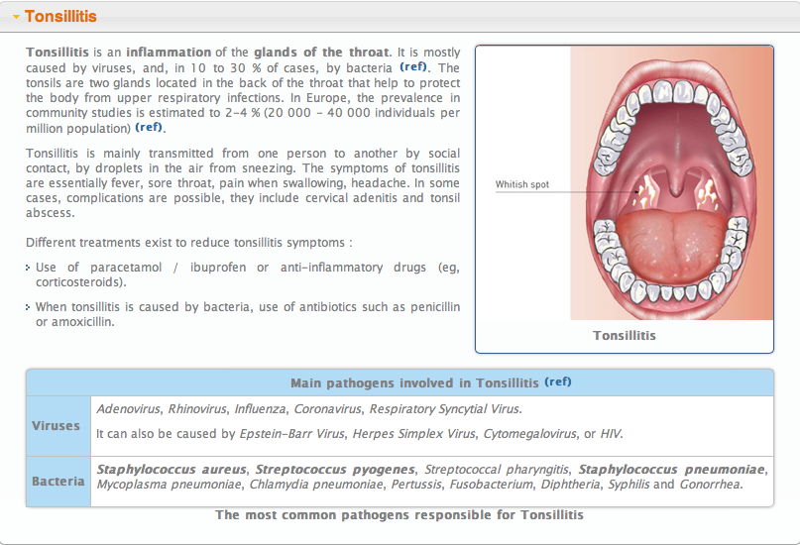The image size is (800, 545).
Task: Click the 'Viruses' row header cell
Action: click(x=58, y=426)
